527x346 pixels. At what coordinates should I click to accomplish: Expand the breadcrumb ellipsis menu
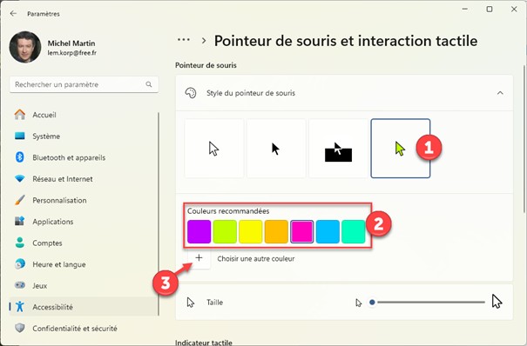[x=184, y=40]
